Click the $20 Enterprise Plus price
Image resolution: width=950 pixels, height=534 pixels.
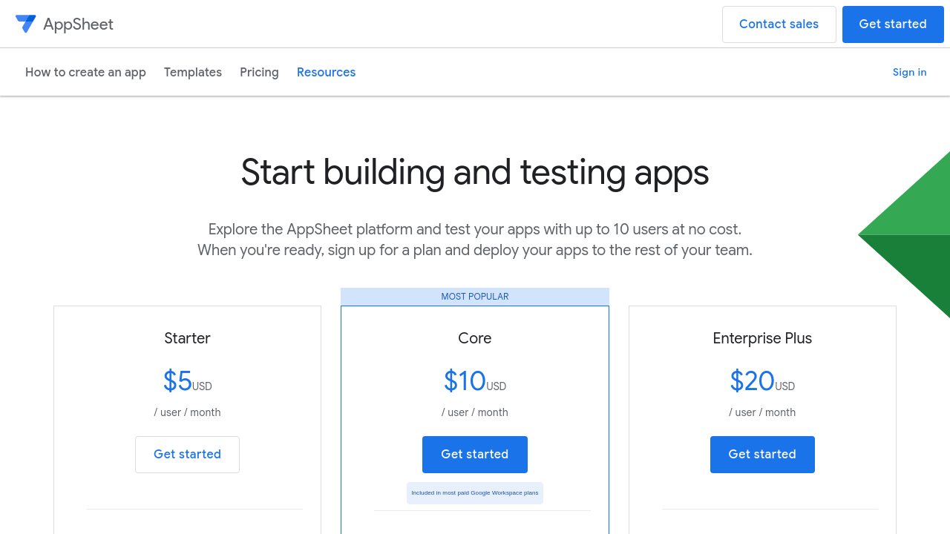pos(753,381)
